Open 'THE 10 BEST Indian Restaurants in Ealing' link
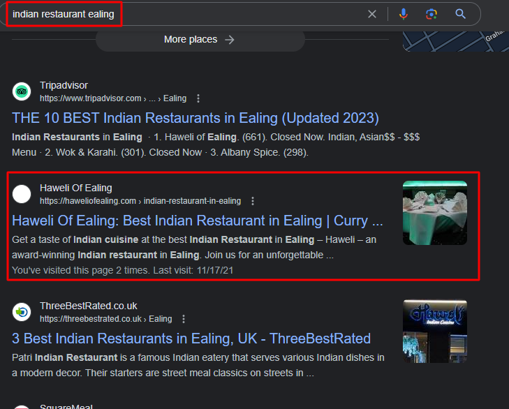This screenshot has height=409, width=509. (x=196, y=118)
